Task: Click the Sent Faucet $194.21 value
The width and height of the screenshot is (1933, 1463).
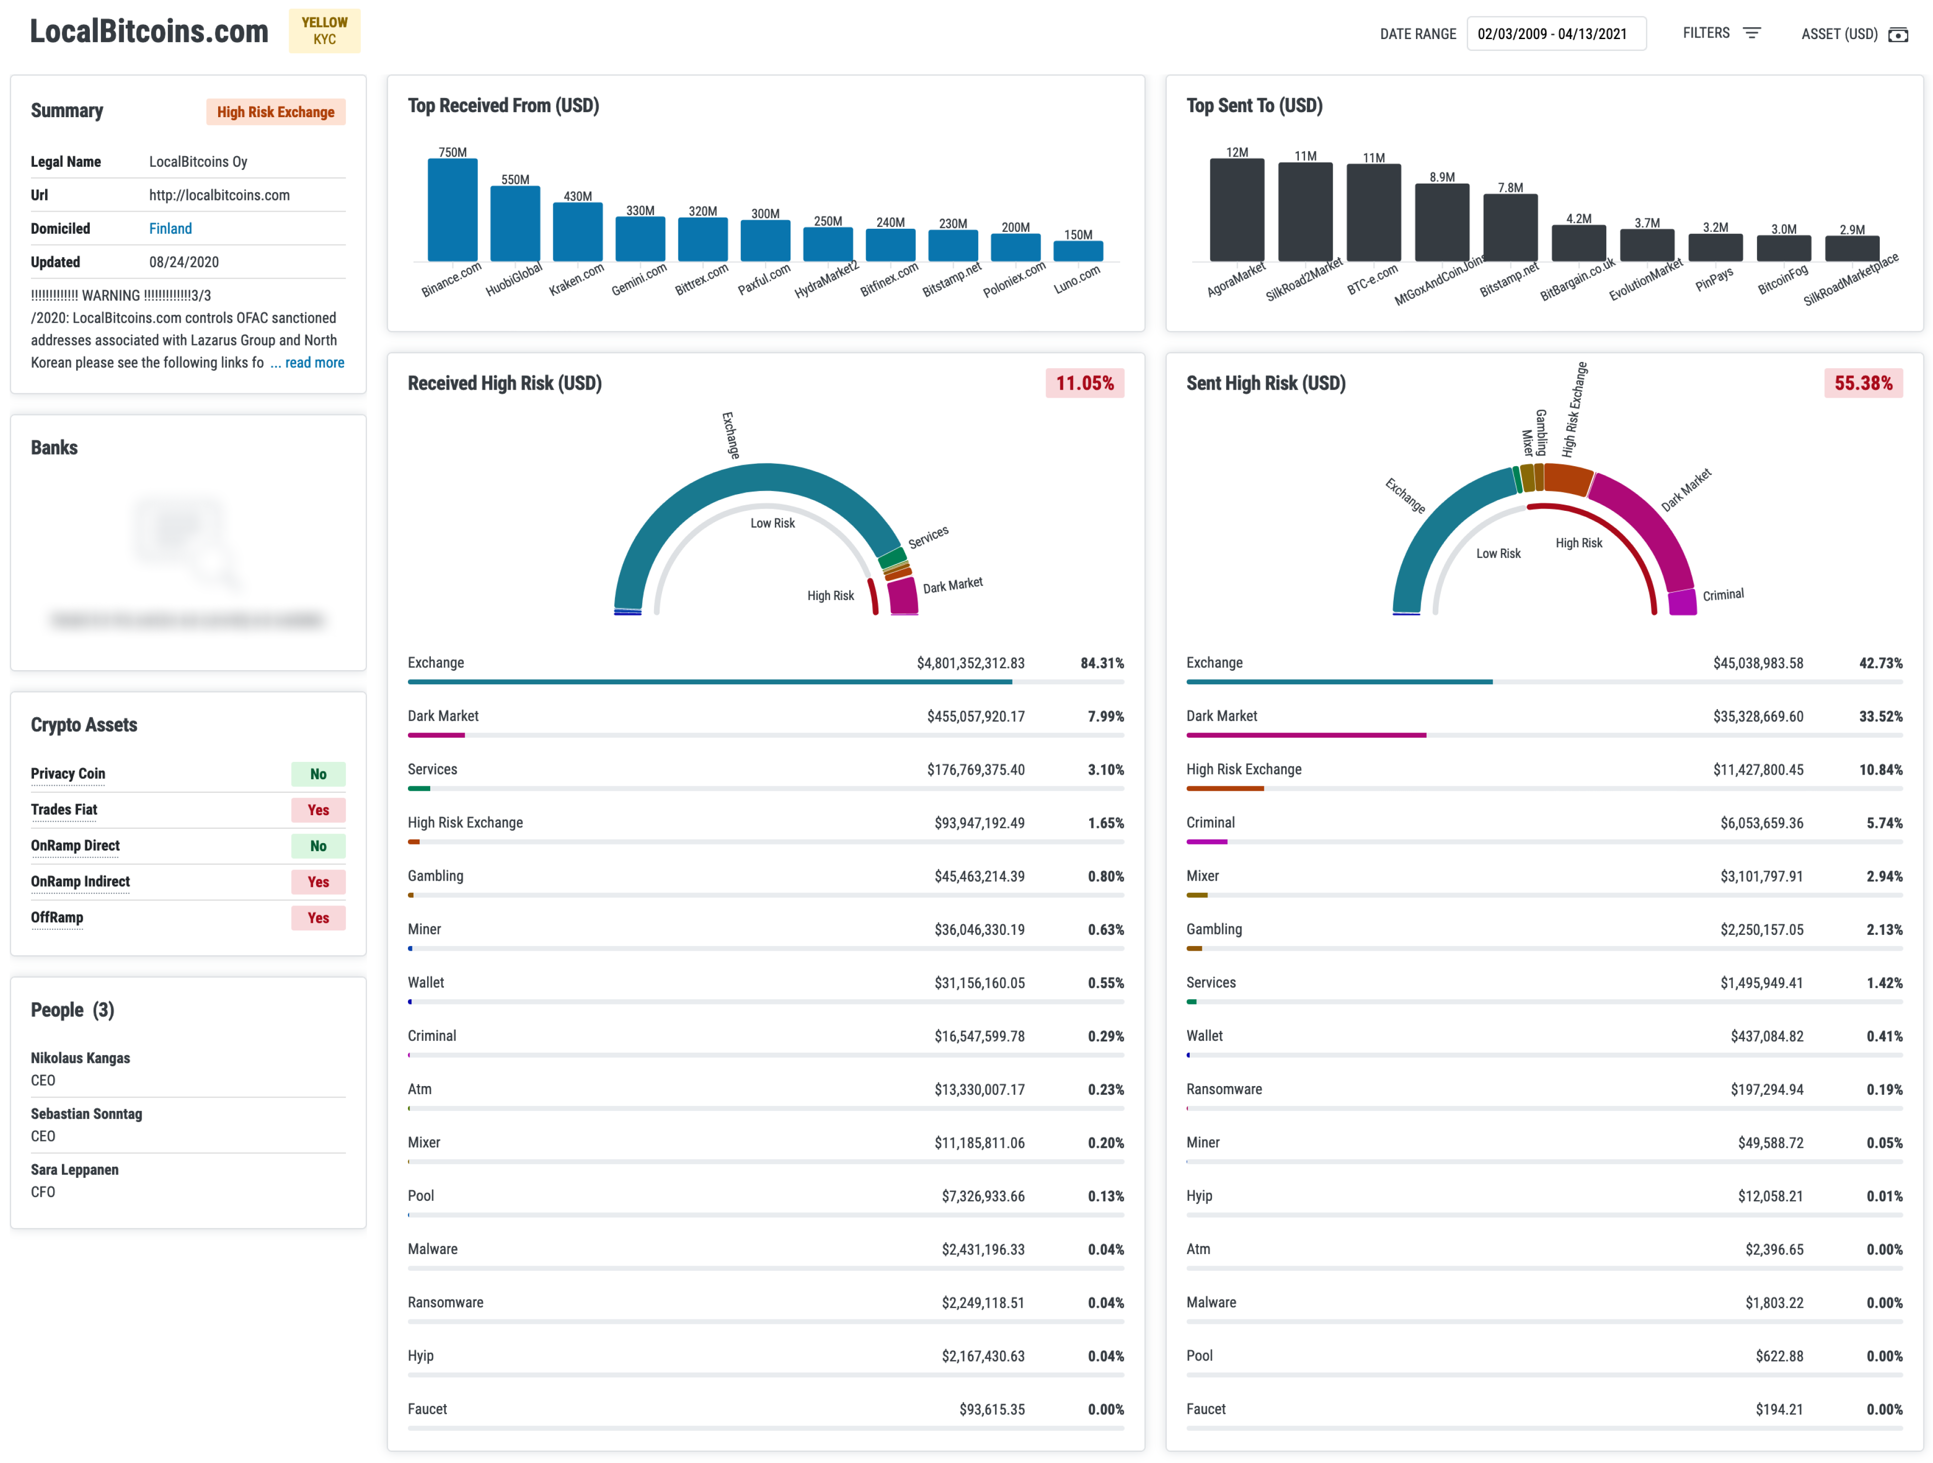Action: 1779,1410
